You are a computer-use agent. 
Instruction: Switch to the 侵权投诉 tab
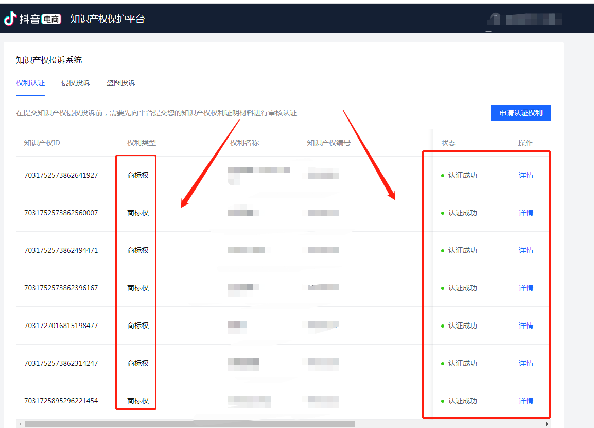click(76, 83)
